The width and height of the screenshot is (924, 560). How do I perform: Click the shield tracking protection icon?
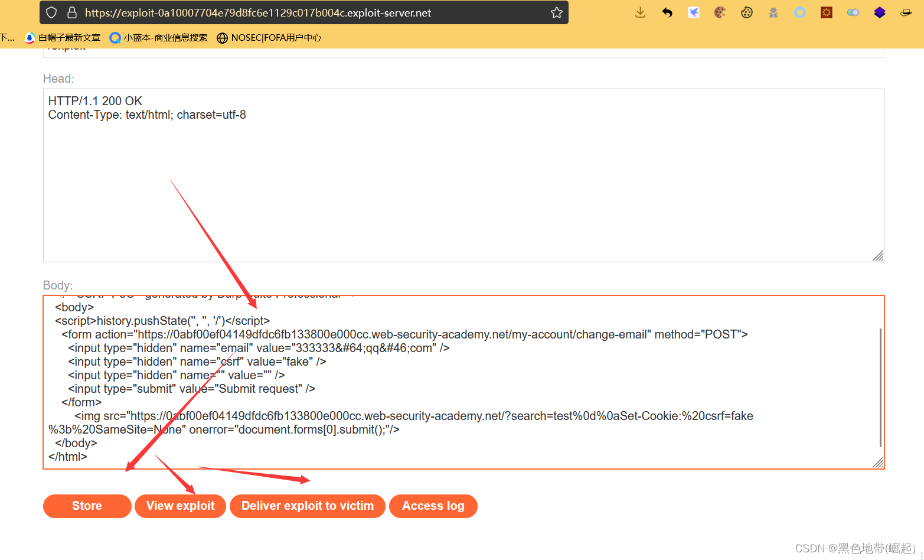[x=51, y=12]
